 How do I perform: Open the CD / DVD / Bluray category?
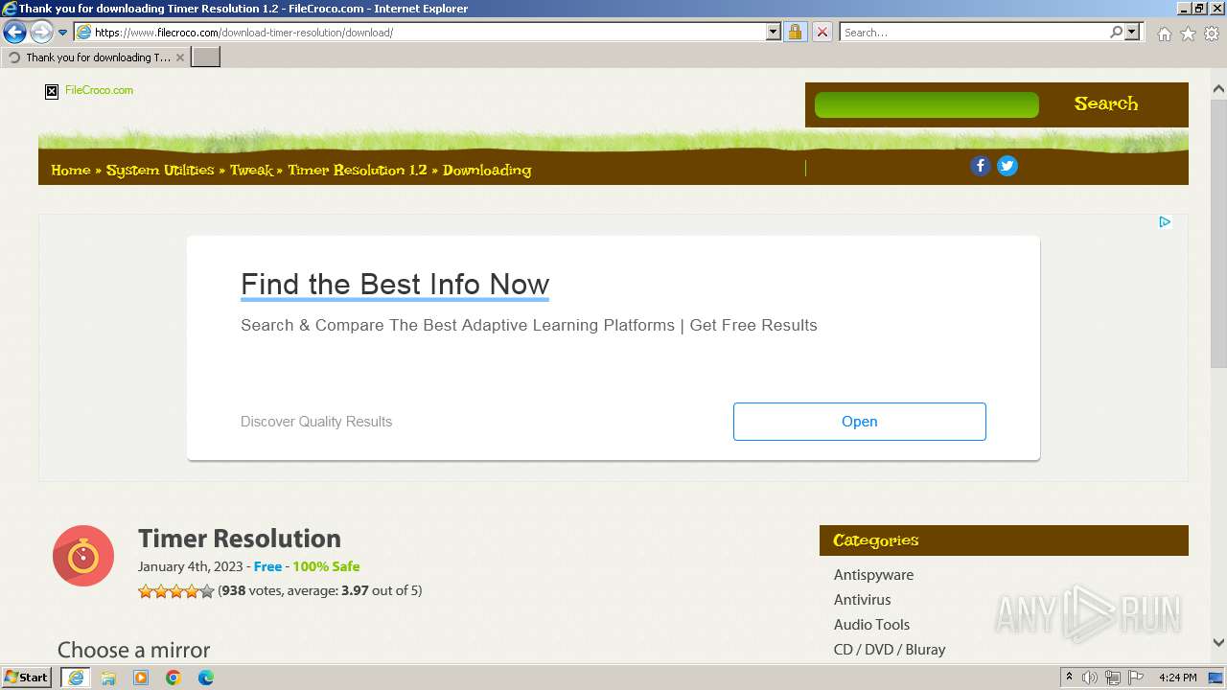890,650
